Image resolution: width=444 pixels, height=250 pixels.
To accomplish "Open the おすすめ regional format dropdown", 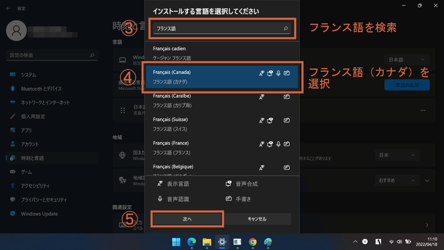I will (x=397, y=181).
